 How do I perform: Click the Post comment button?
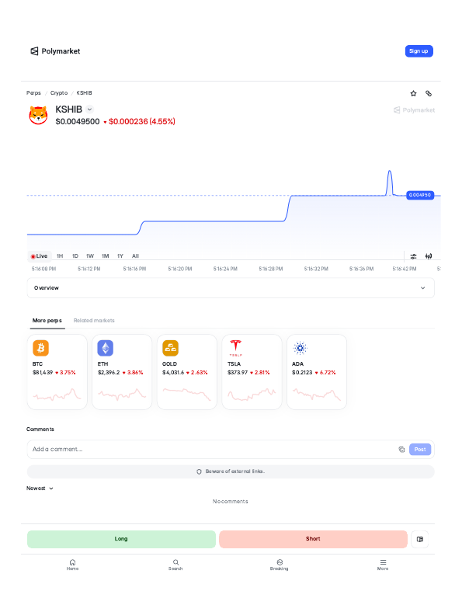(420, 449)
